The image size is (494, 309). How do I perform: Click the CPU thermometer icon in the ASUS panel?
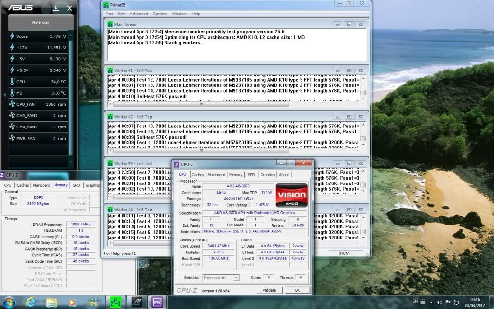click(12, 81)
